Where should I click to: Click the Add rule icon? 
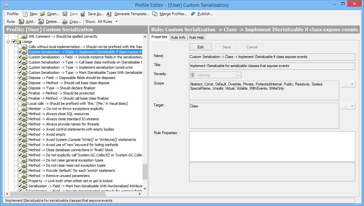coord(21,22)
